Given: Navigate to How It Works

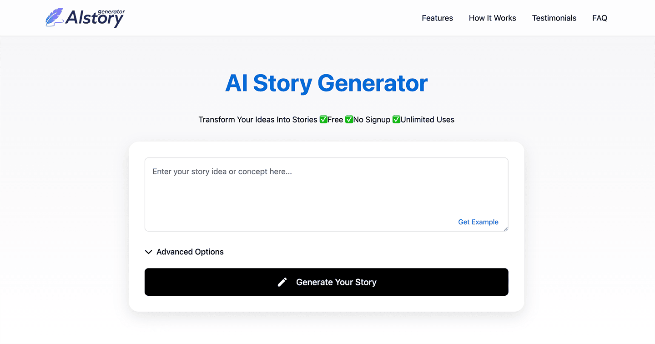Looking at the screenshot, I should tap(492, 18).
